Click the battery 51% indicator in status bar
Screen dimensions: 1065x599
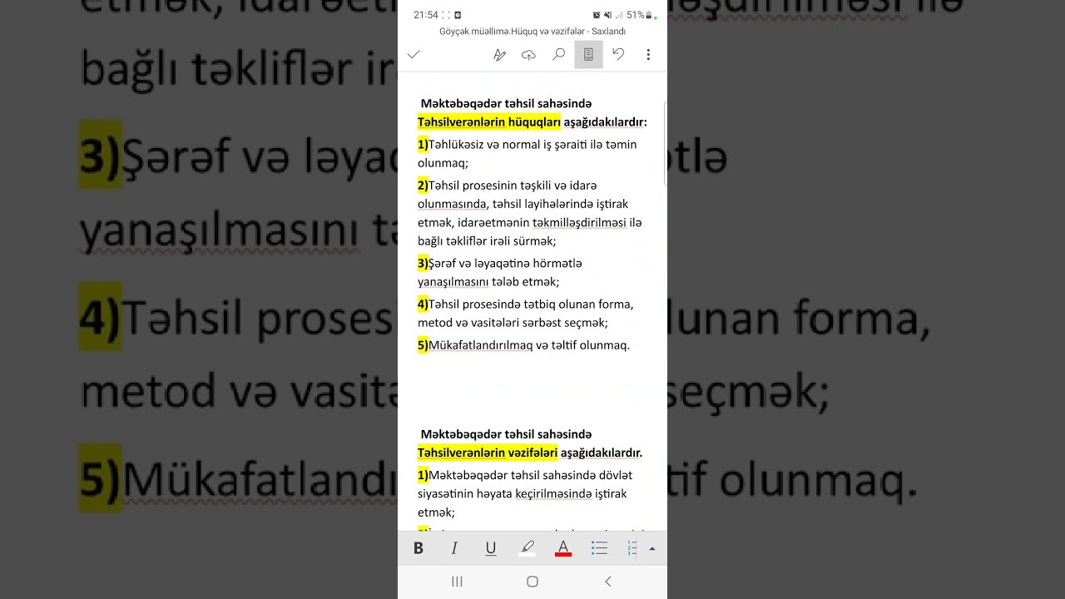pos(641,15)
